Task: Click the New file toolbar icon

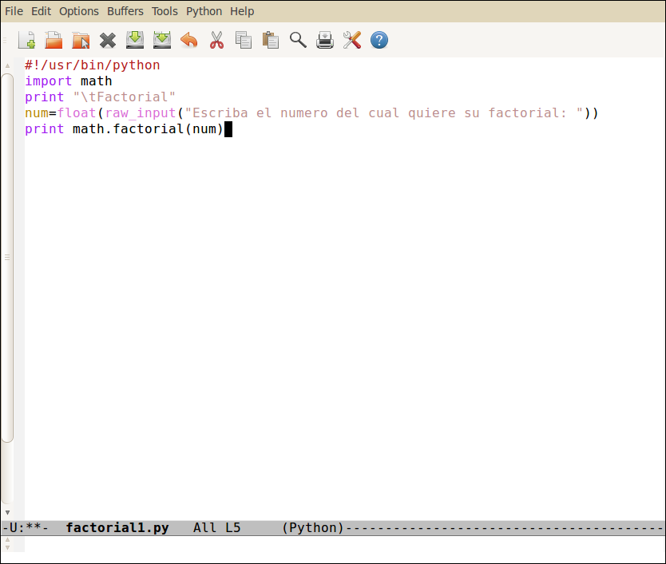Action: pos(27,41)
